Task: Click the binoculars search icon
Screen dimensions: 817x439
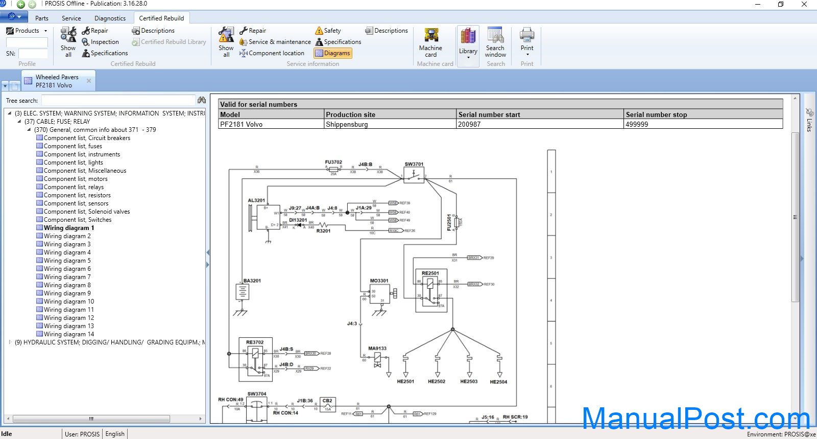Action: tap(201, 100)
